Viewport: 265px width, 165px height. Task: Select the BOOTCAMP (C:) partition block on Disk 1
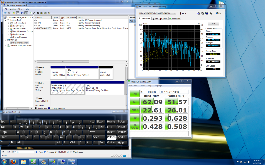pos(68,88)
